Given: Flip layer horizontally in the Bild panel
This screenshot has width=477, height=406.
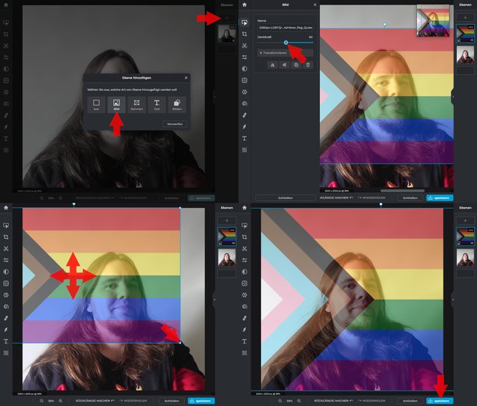Looking at the screenshot, I should pos(272,65).
